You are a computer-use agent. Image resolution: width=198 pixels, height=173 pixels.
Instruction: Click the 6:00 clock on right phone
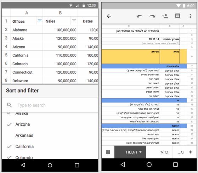tap(191, 6)
